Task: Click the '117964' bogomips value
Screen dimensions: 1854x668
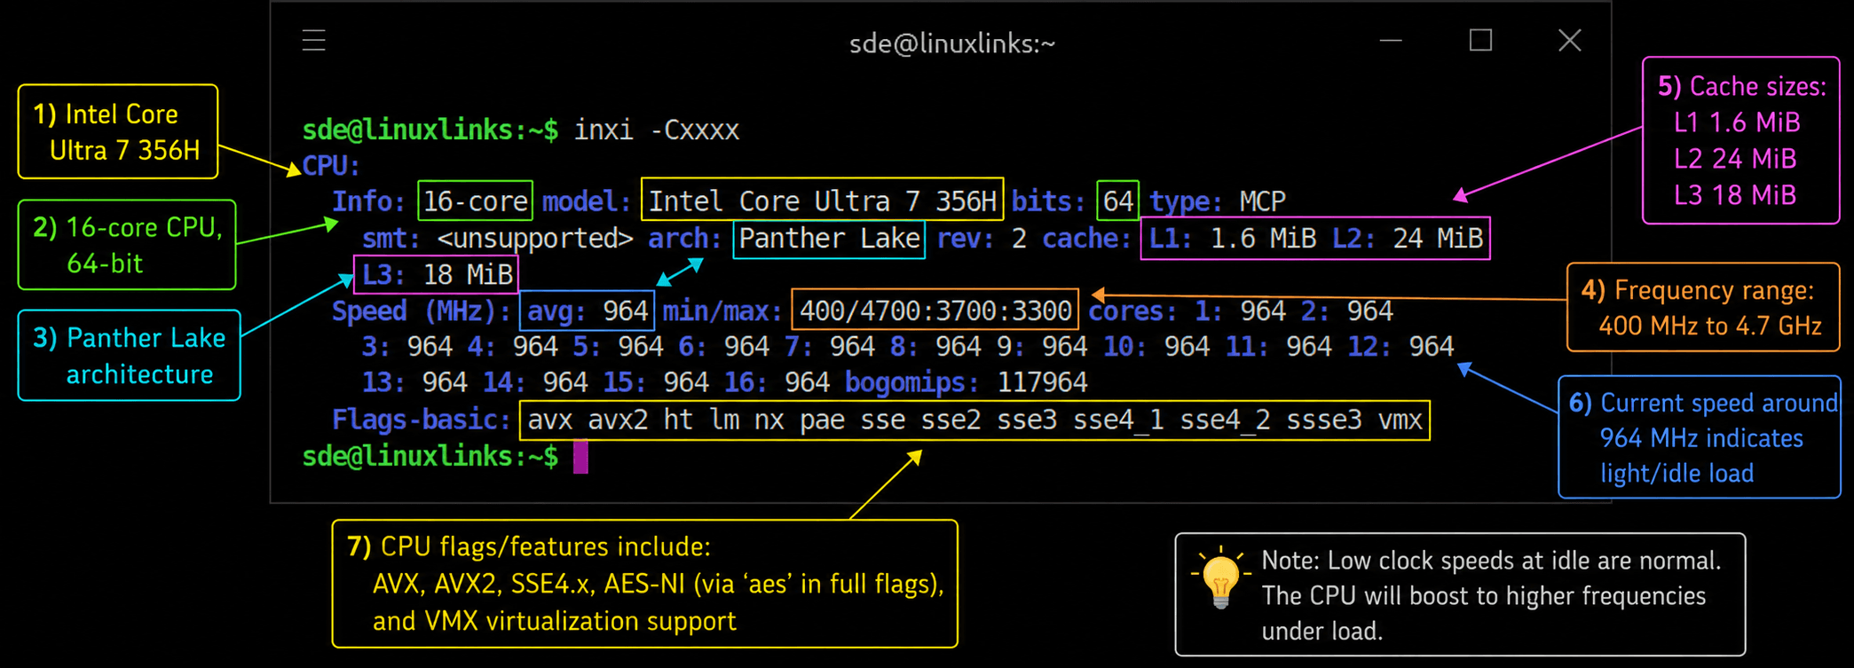Action: (1043, 383)
